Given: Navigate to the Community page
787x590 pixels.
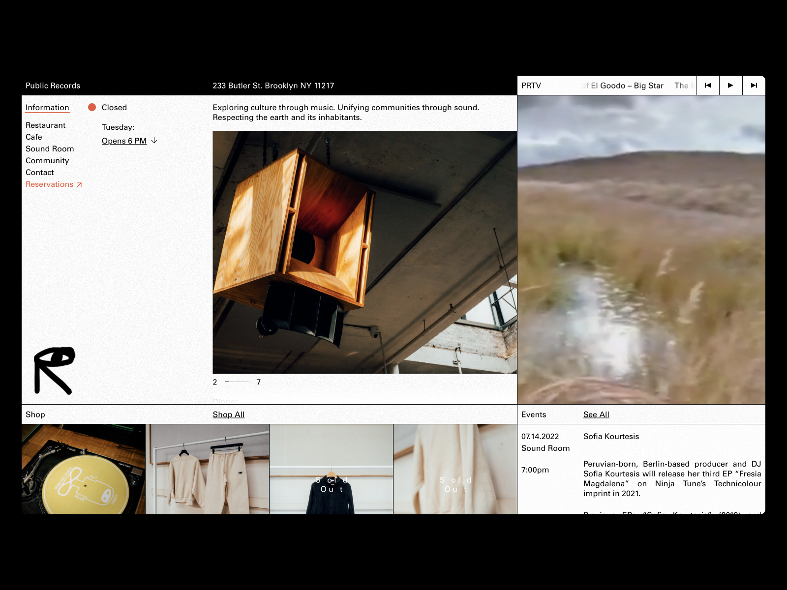Looking at the screenshot, I should click(x=47, y=160).
